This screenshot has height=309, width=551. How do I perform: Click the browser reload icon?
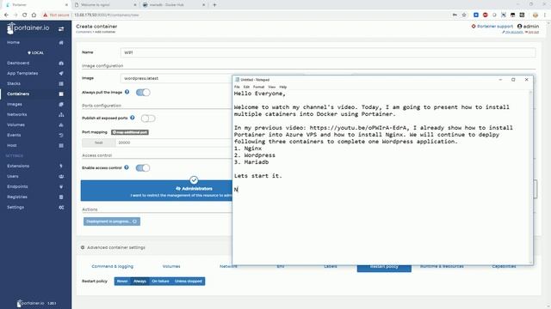25,15
